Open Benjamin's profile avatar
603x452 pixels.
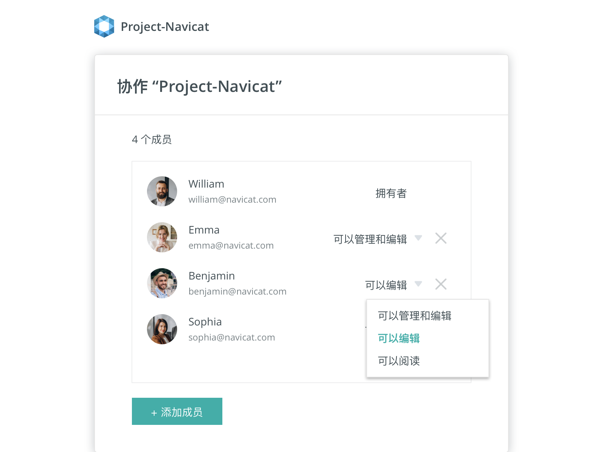(162, 283)
